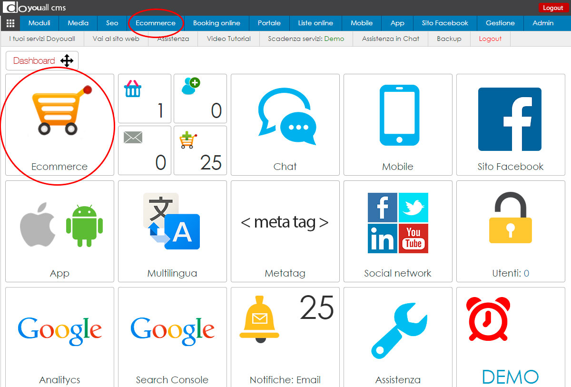Open the Portale menu
The height and width of the screenshot is (387, 571).
(x=269, y=23)
